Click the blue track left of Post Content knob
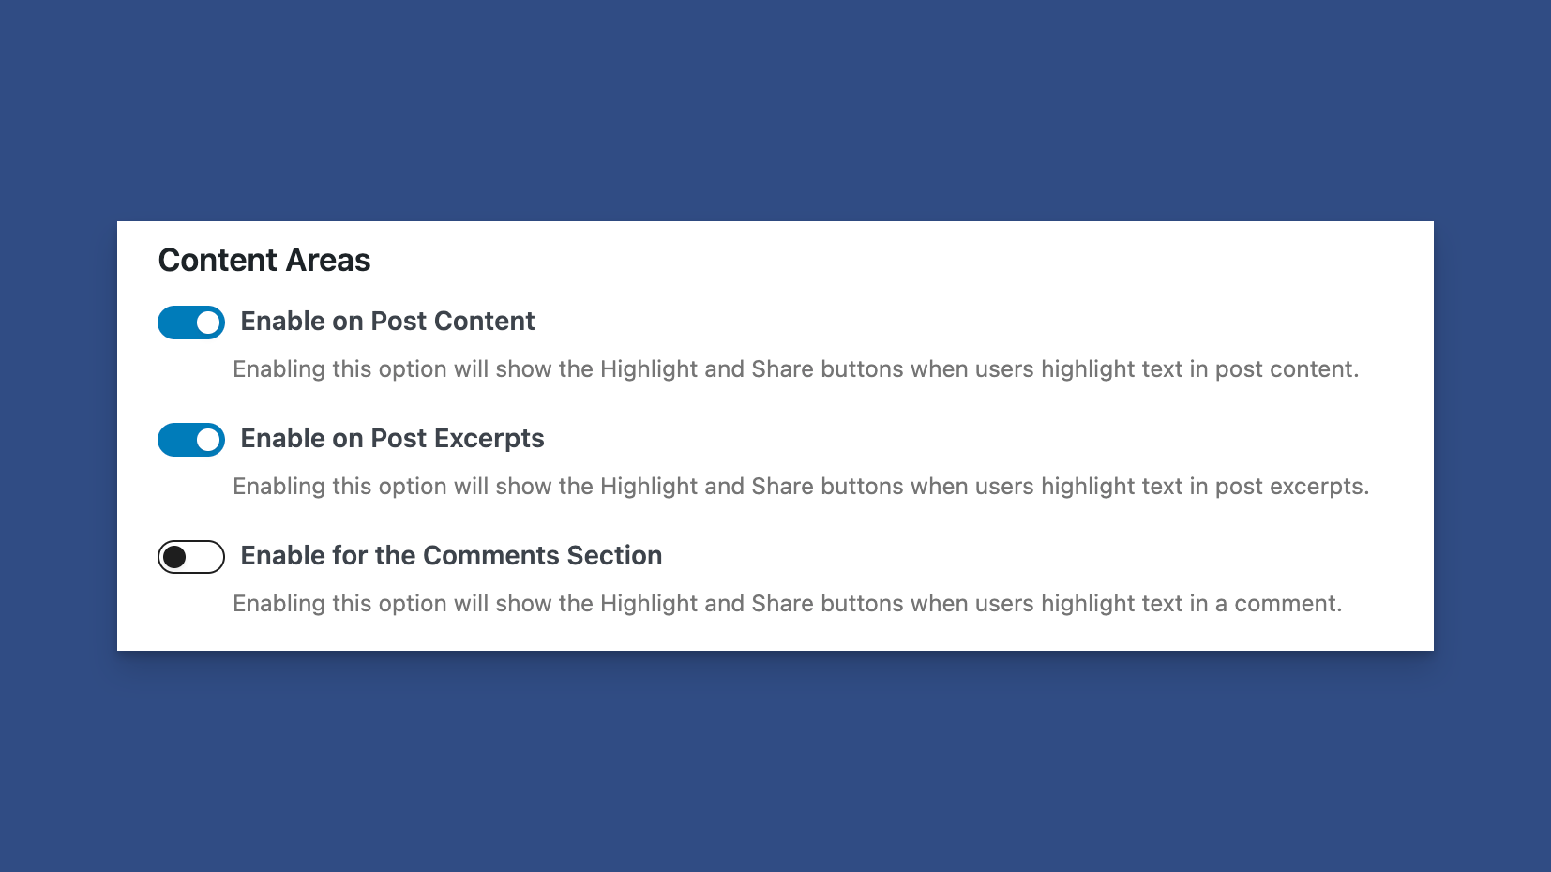This screenshot has height=872, width=1551. [x=176, y=323]
